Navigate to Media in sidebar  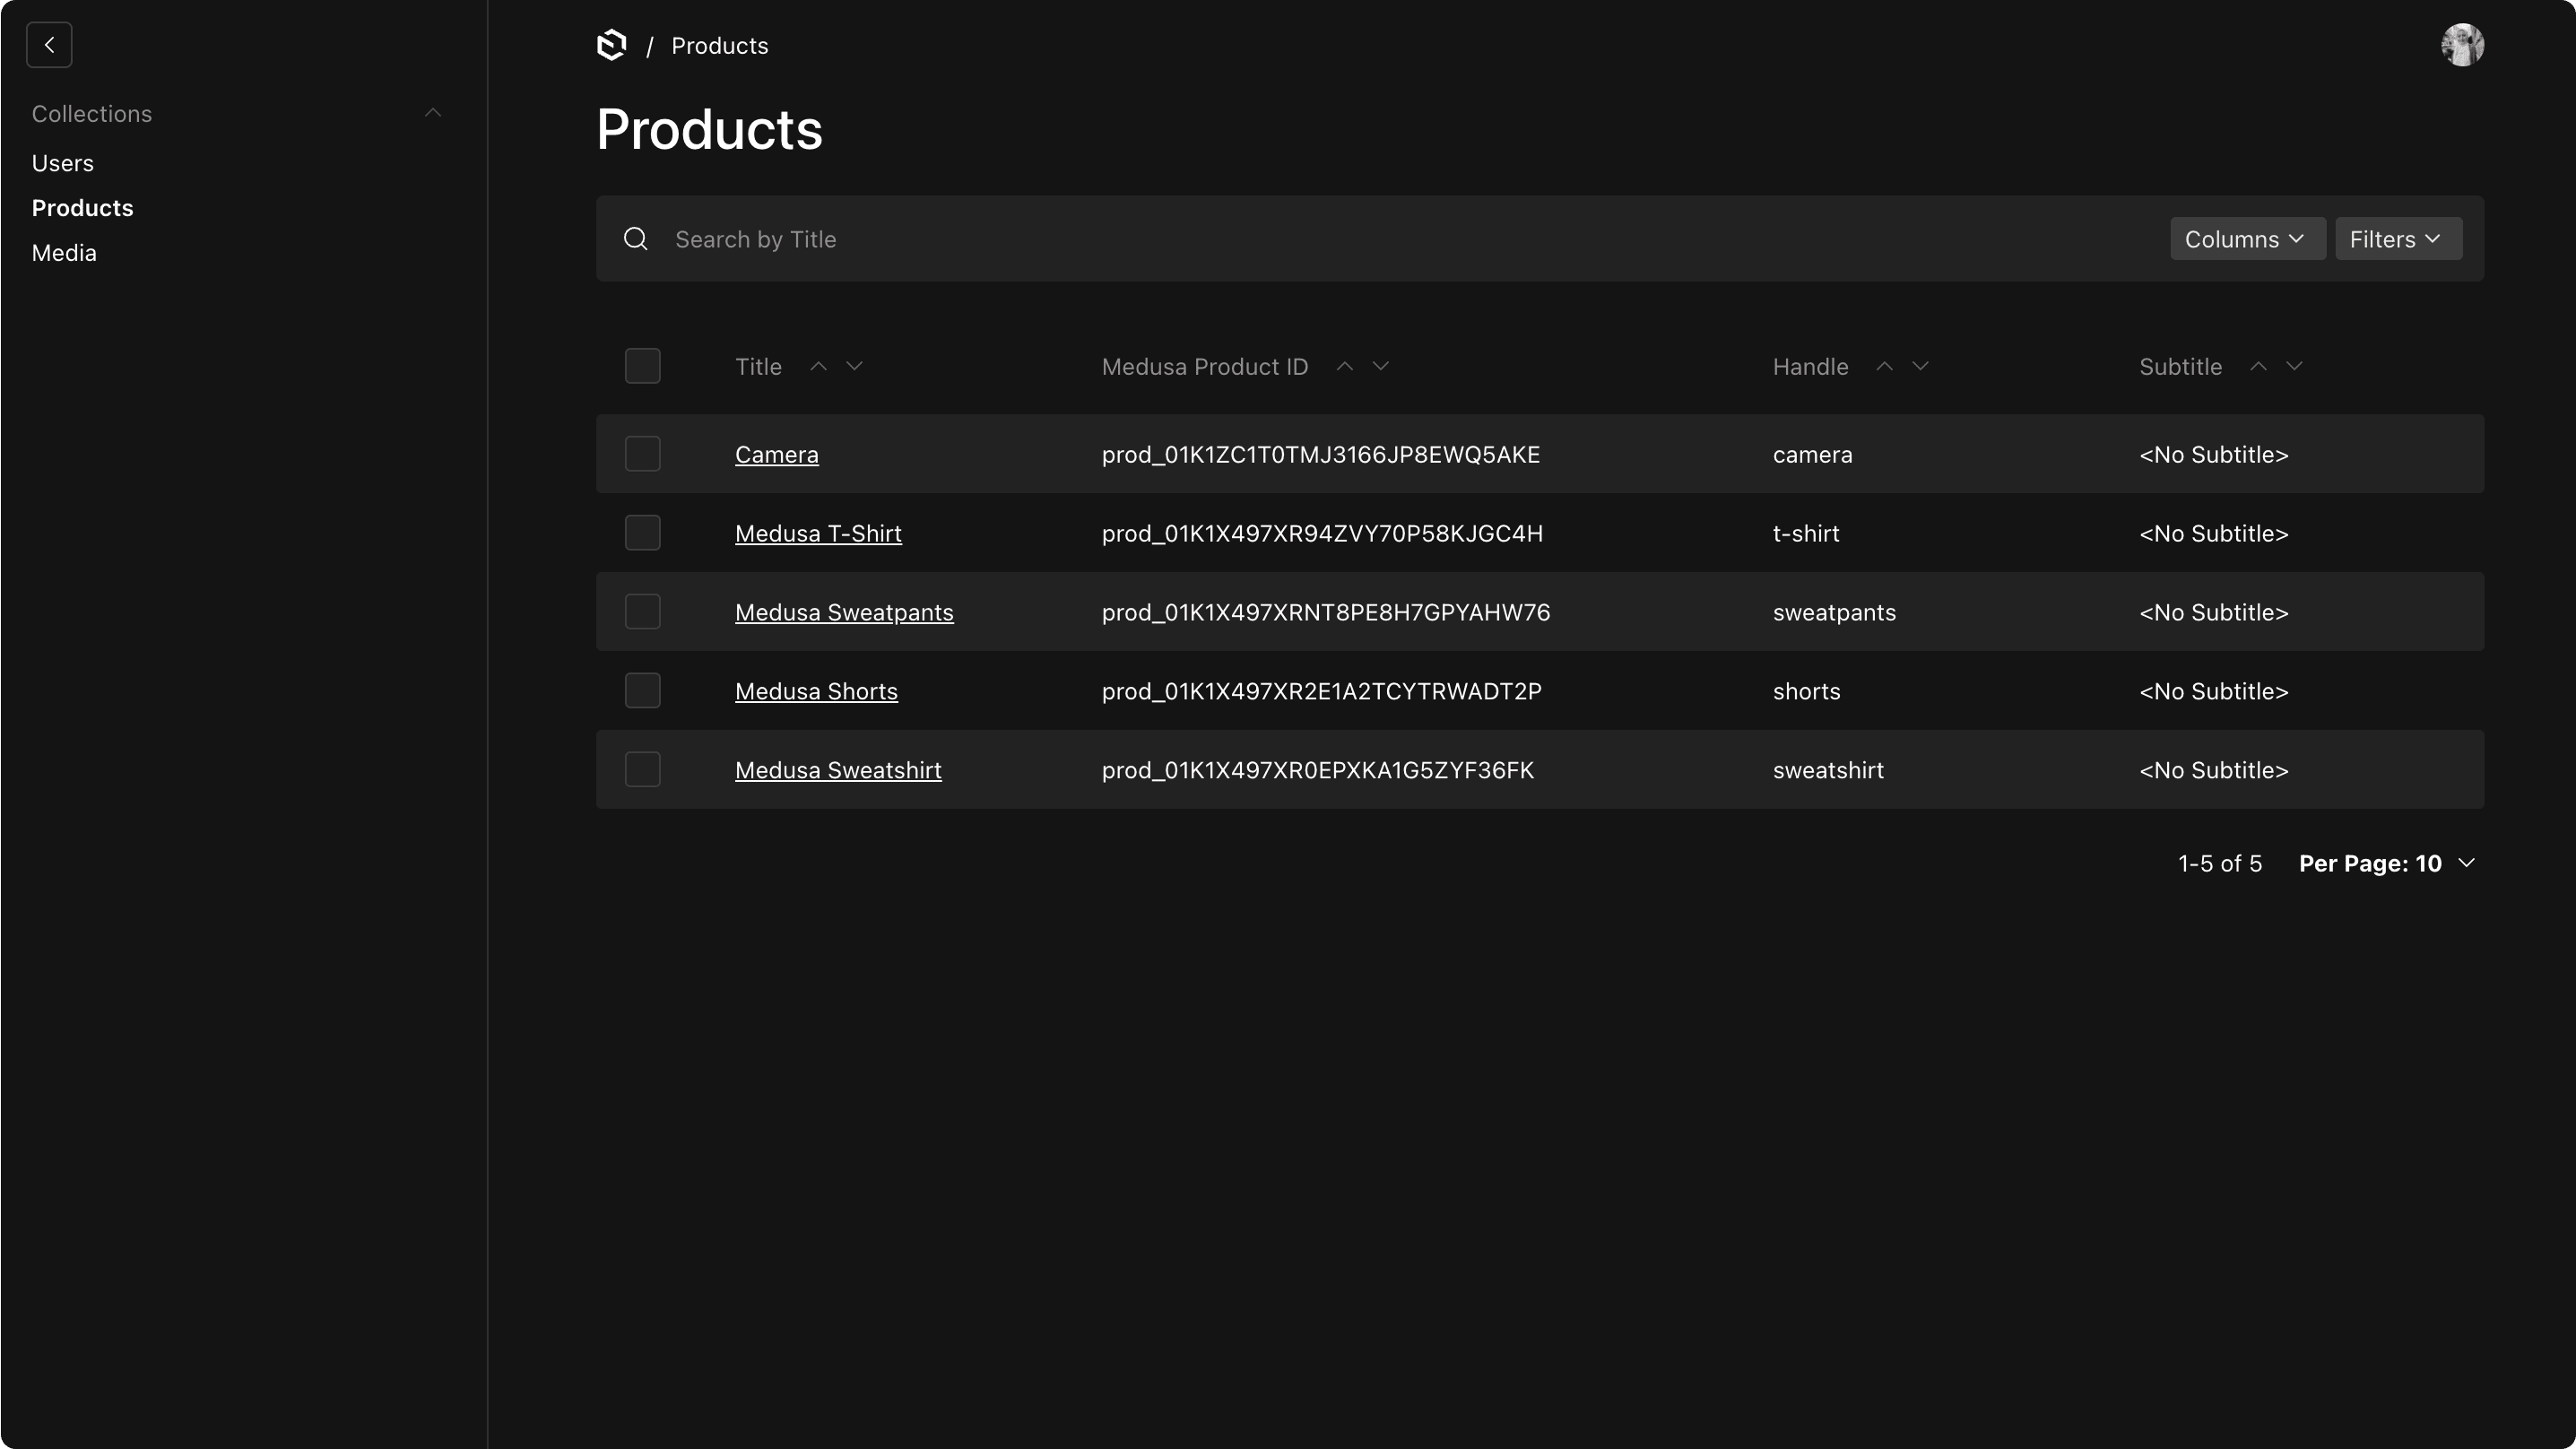click(x=63, y=252)
